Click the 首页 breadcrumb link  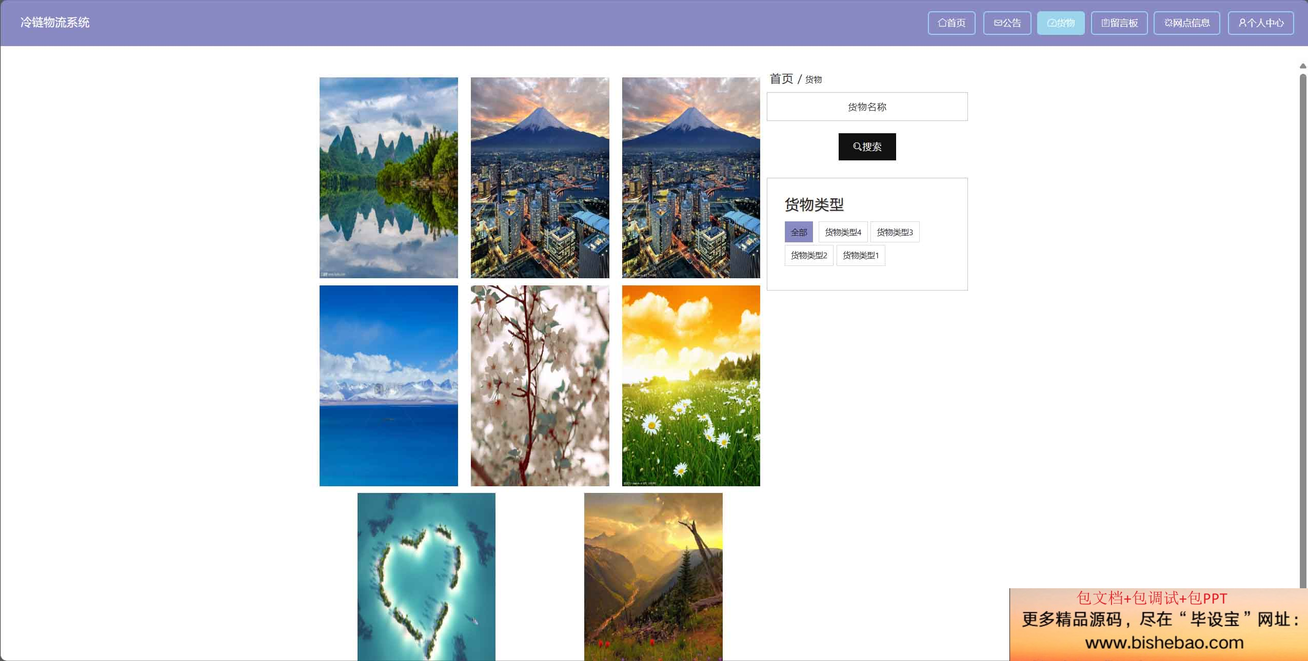point(781,79)
